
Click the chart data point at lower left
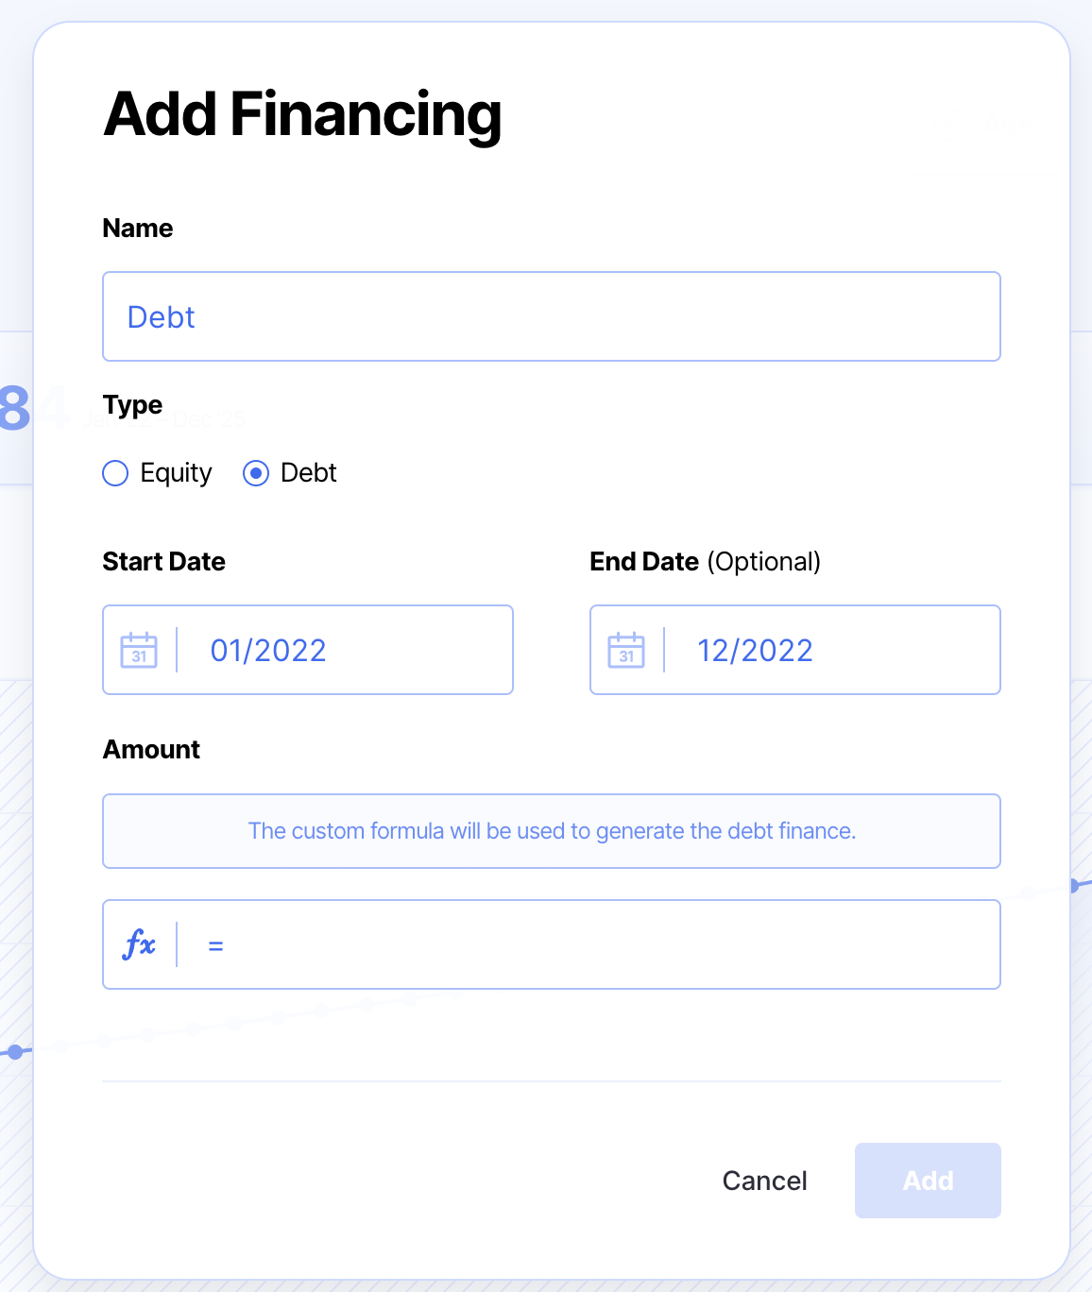[x=15, y=1051]
